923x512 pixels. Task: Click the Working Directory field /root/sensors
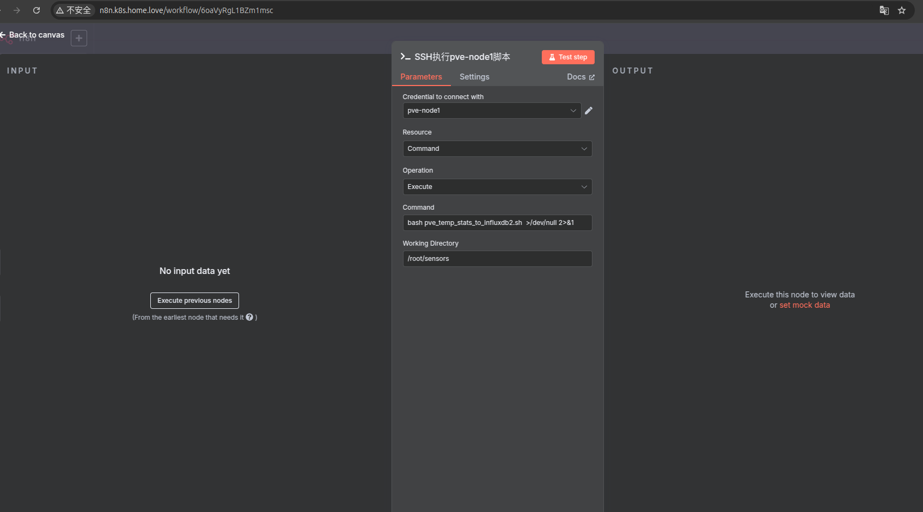coord(497,259)
